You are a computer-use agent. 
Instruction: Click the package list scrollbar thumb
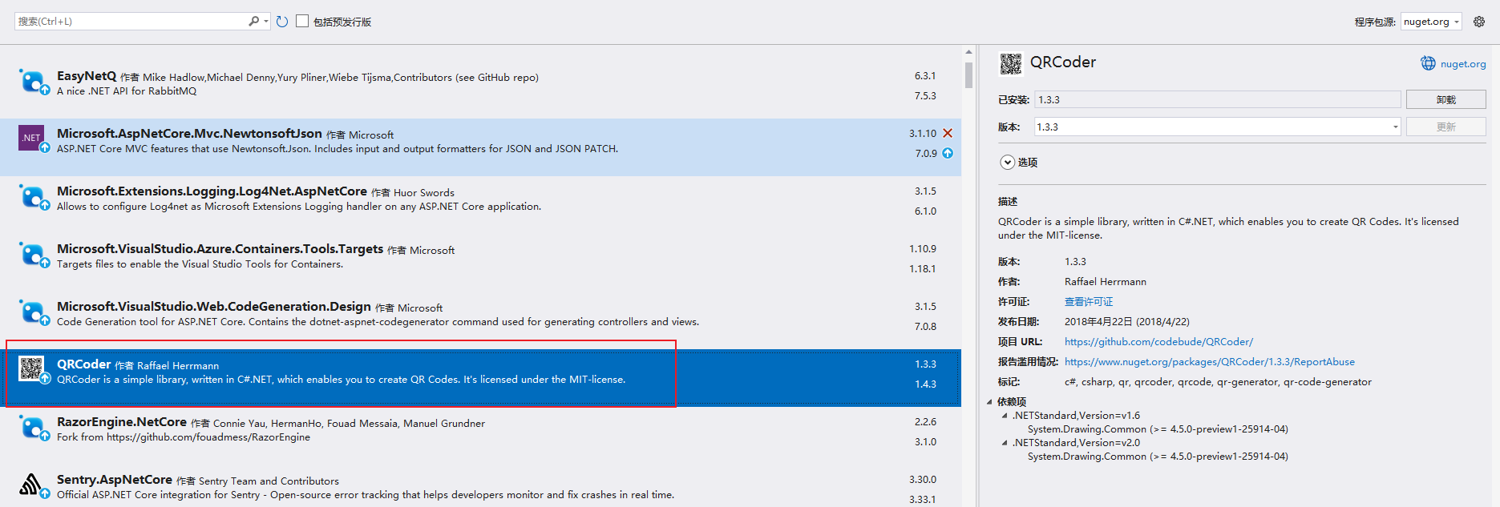tap(968, 74)
